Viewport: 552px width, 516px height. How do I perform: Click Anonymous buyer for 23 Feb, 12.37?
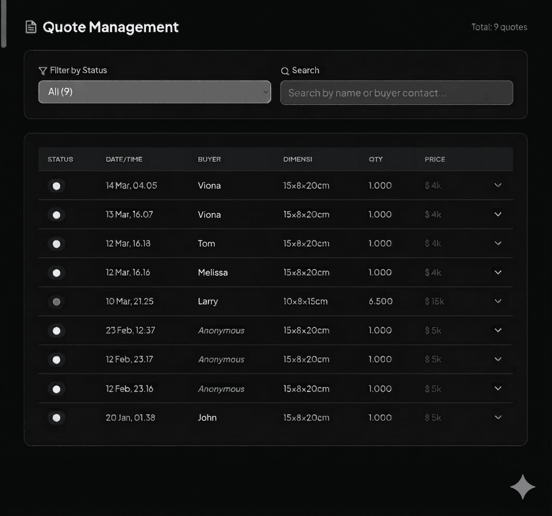pos(221,331)
